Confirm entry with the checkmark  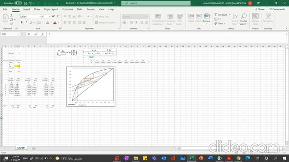pos(36,34)
